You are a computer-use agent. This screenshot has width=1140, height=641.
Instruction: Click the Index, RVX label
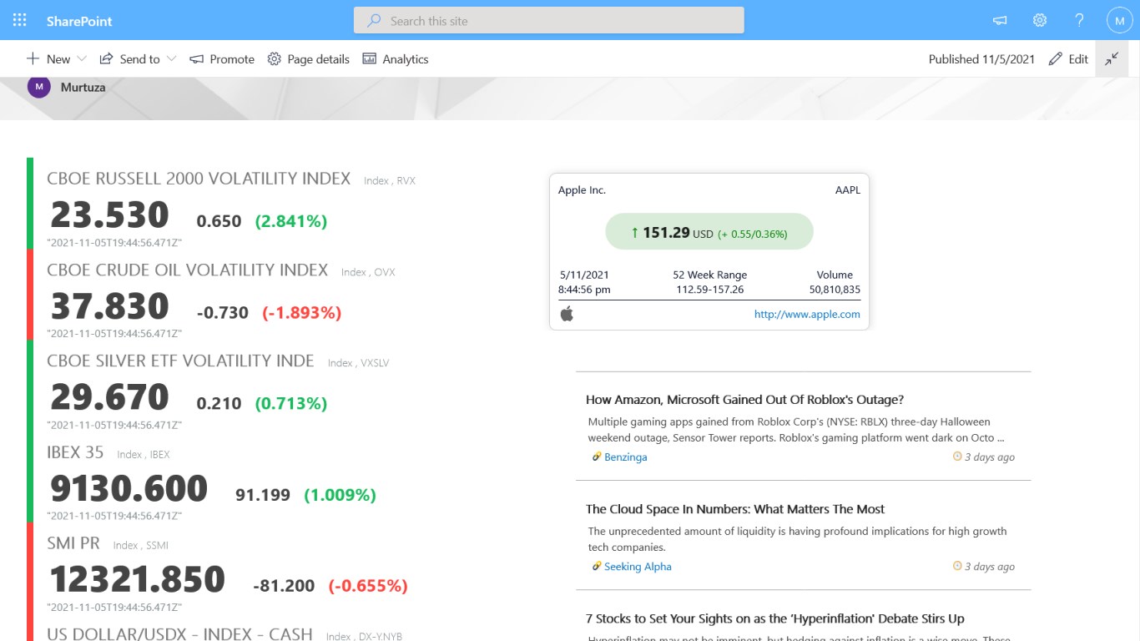click(x=390, y=181)
